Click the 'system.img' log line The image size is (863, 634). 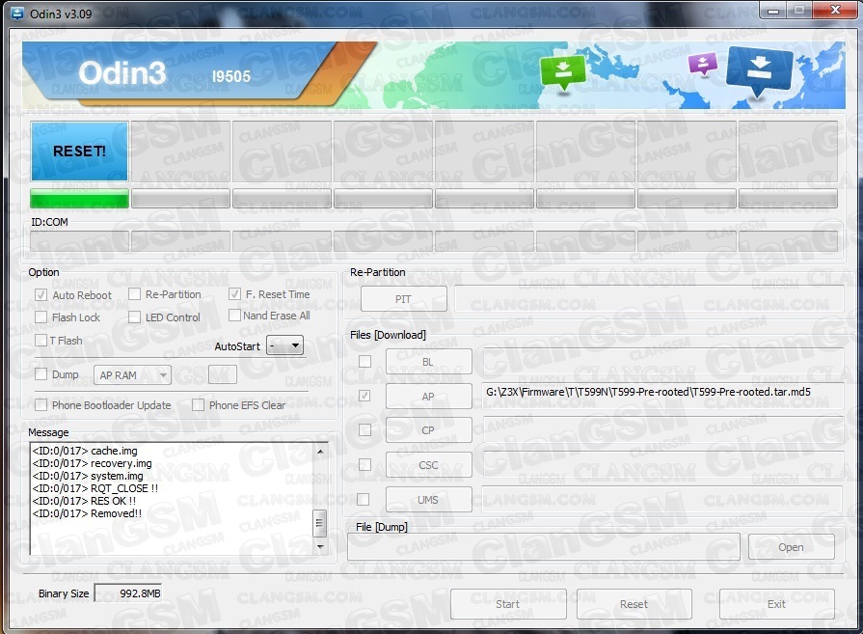tap(88, 476)
